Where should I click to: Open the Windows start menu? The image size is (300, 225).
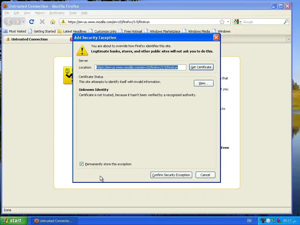point(14,221)
